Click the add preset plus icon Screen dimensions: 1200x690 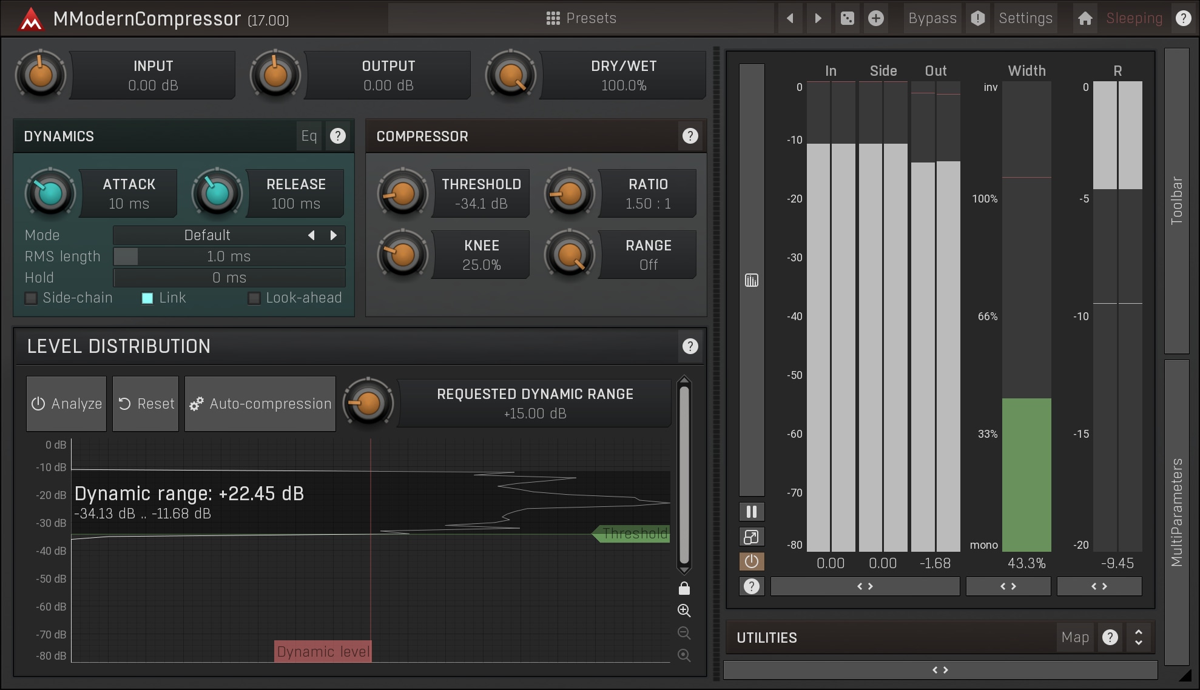point(875,18)
